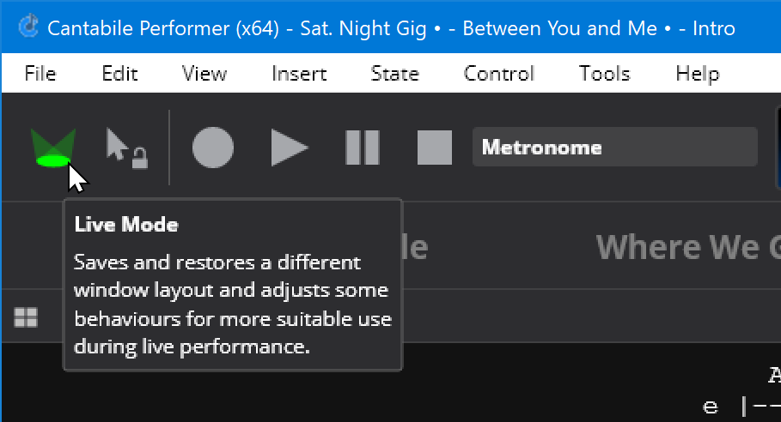
Task: Open the Edit menu
Action: 119,74
